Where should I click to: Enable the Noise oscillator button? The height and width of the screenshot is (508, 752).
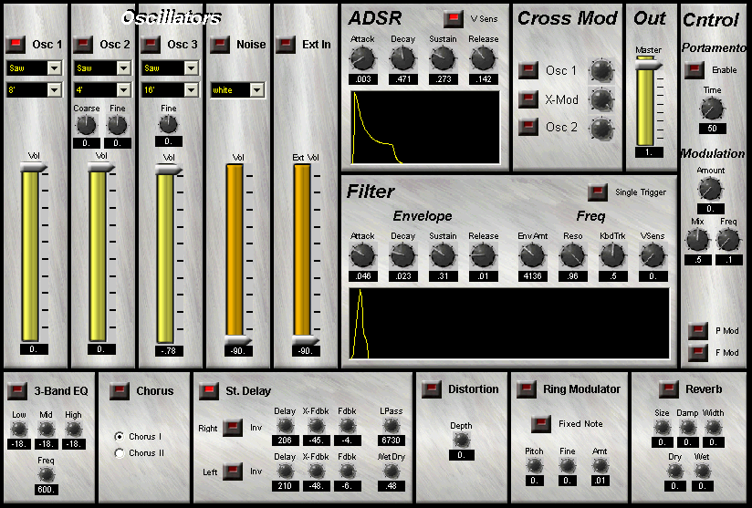coord(218,45)
